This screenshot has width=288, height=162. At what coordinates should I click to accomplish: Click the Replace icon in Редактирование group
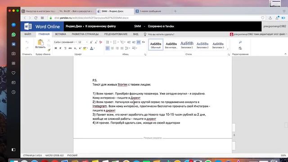click(240, 48)
